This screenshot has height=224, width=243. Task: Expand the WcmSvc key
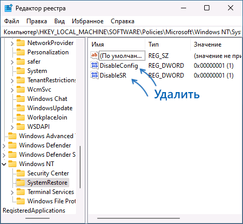click(x=12, y=90)
